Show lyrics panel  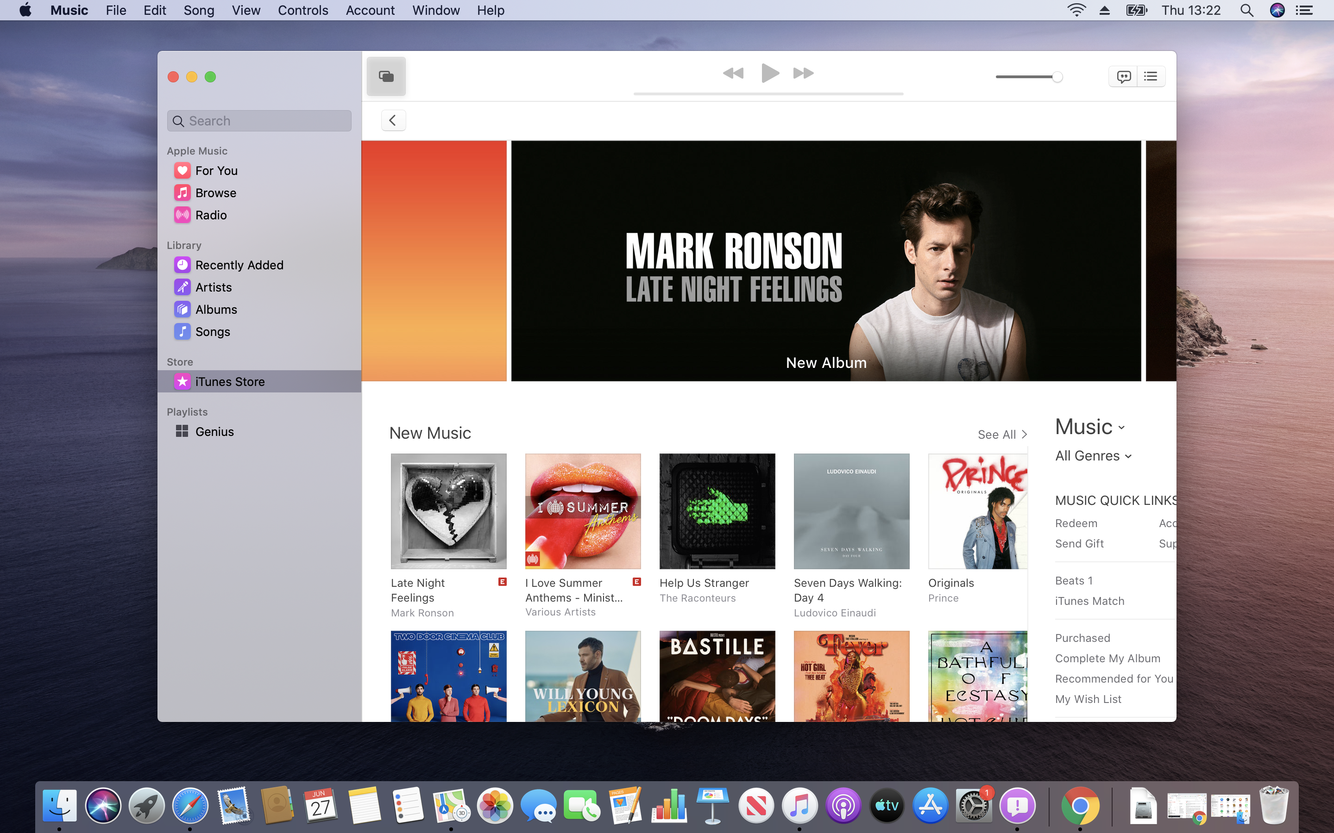tap(1123, 76)
